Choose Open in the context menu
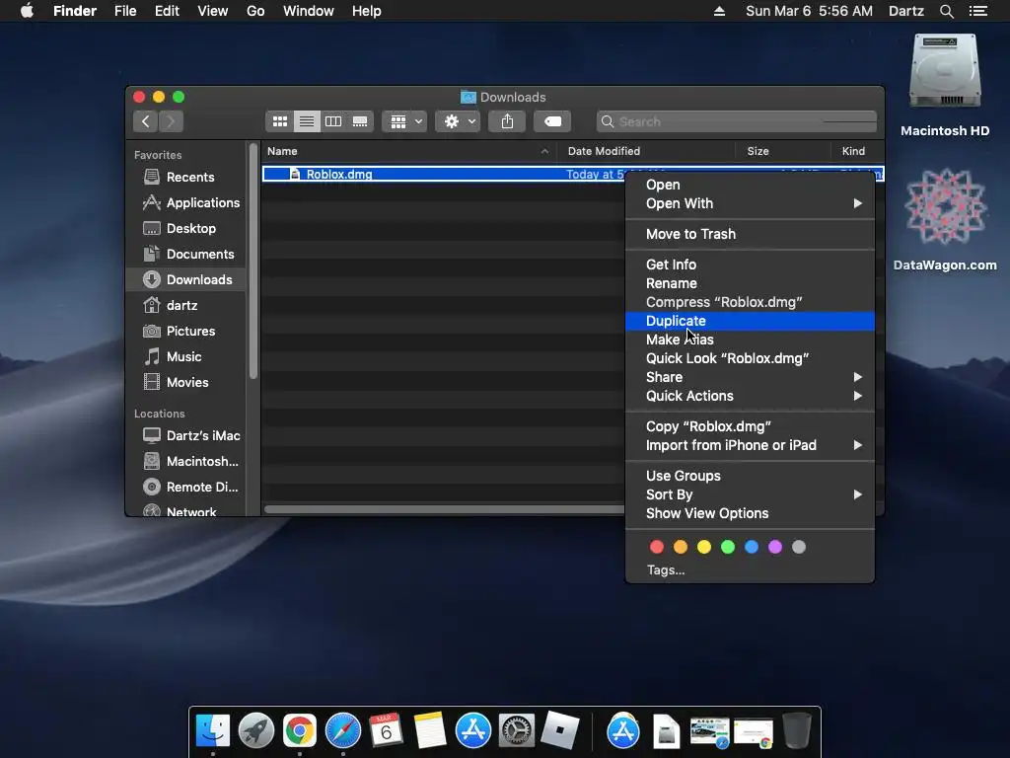 (x=750, y=185)
